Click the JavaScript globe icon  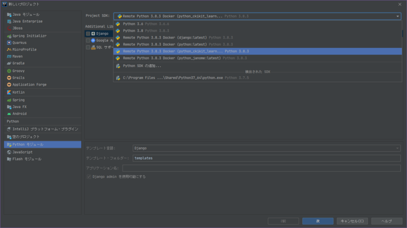pos(9,152)
